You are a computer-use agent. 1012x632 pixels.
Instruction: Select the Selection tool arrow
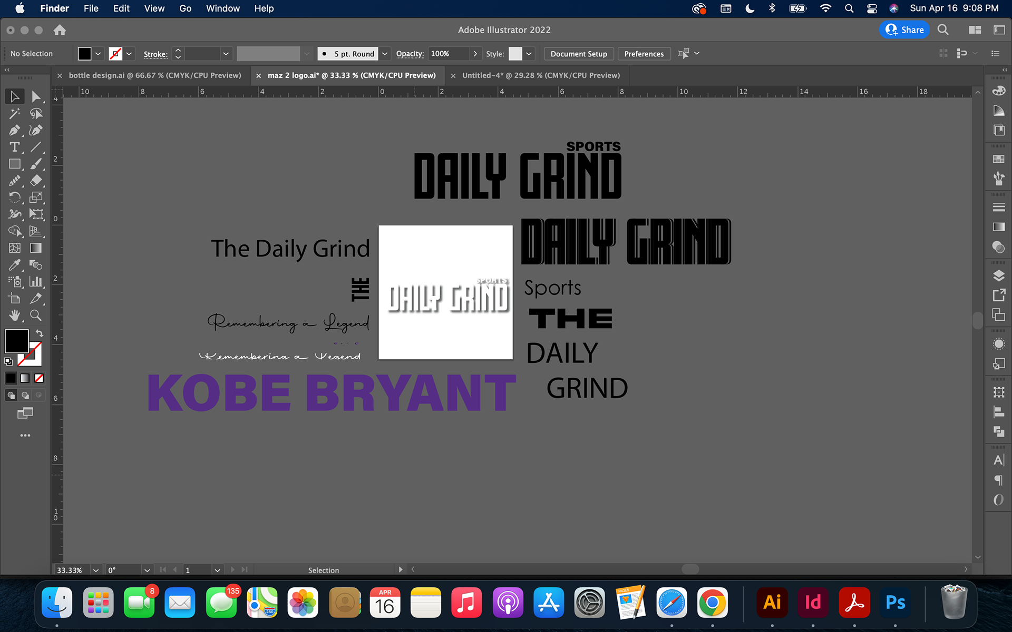(x=15, y=96)
